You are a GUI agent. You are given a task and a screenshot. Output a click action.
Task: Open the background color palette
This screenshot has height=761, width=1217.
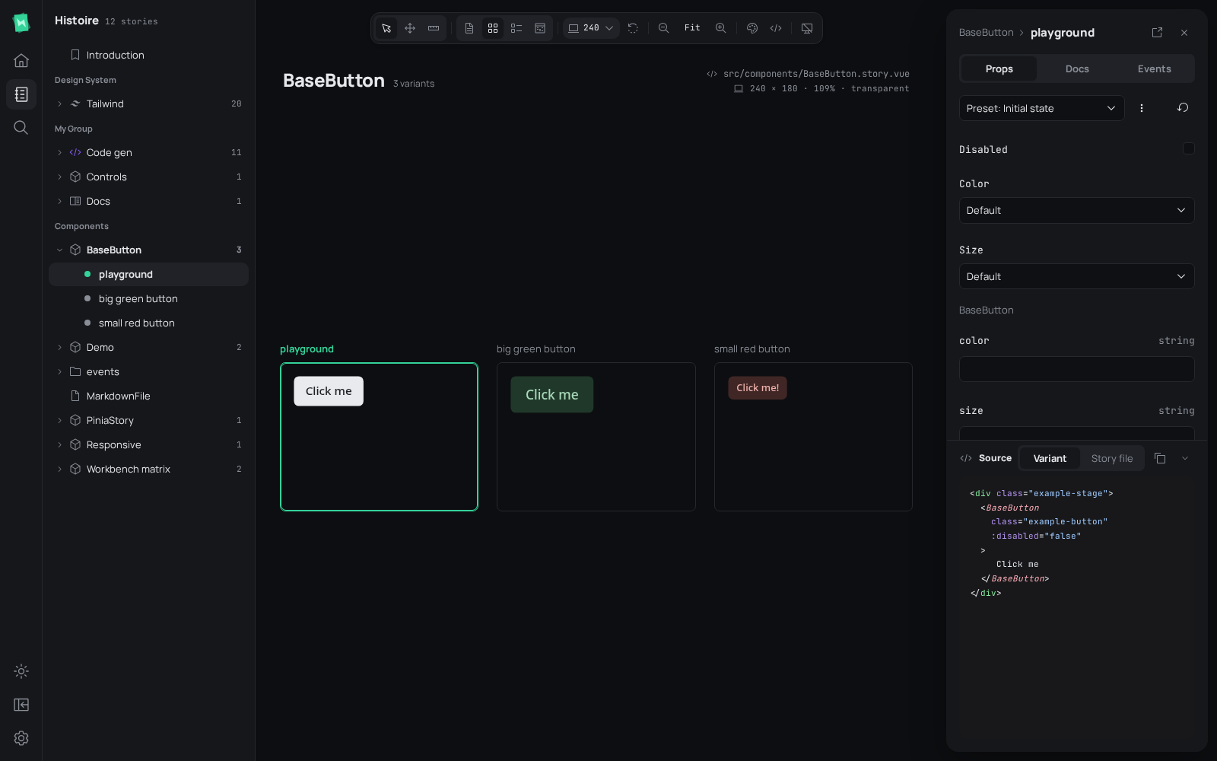tap(752, 28)
